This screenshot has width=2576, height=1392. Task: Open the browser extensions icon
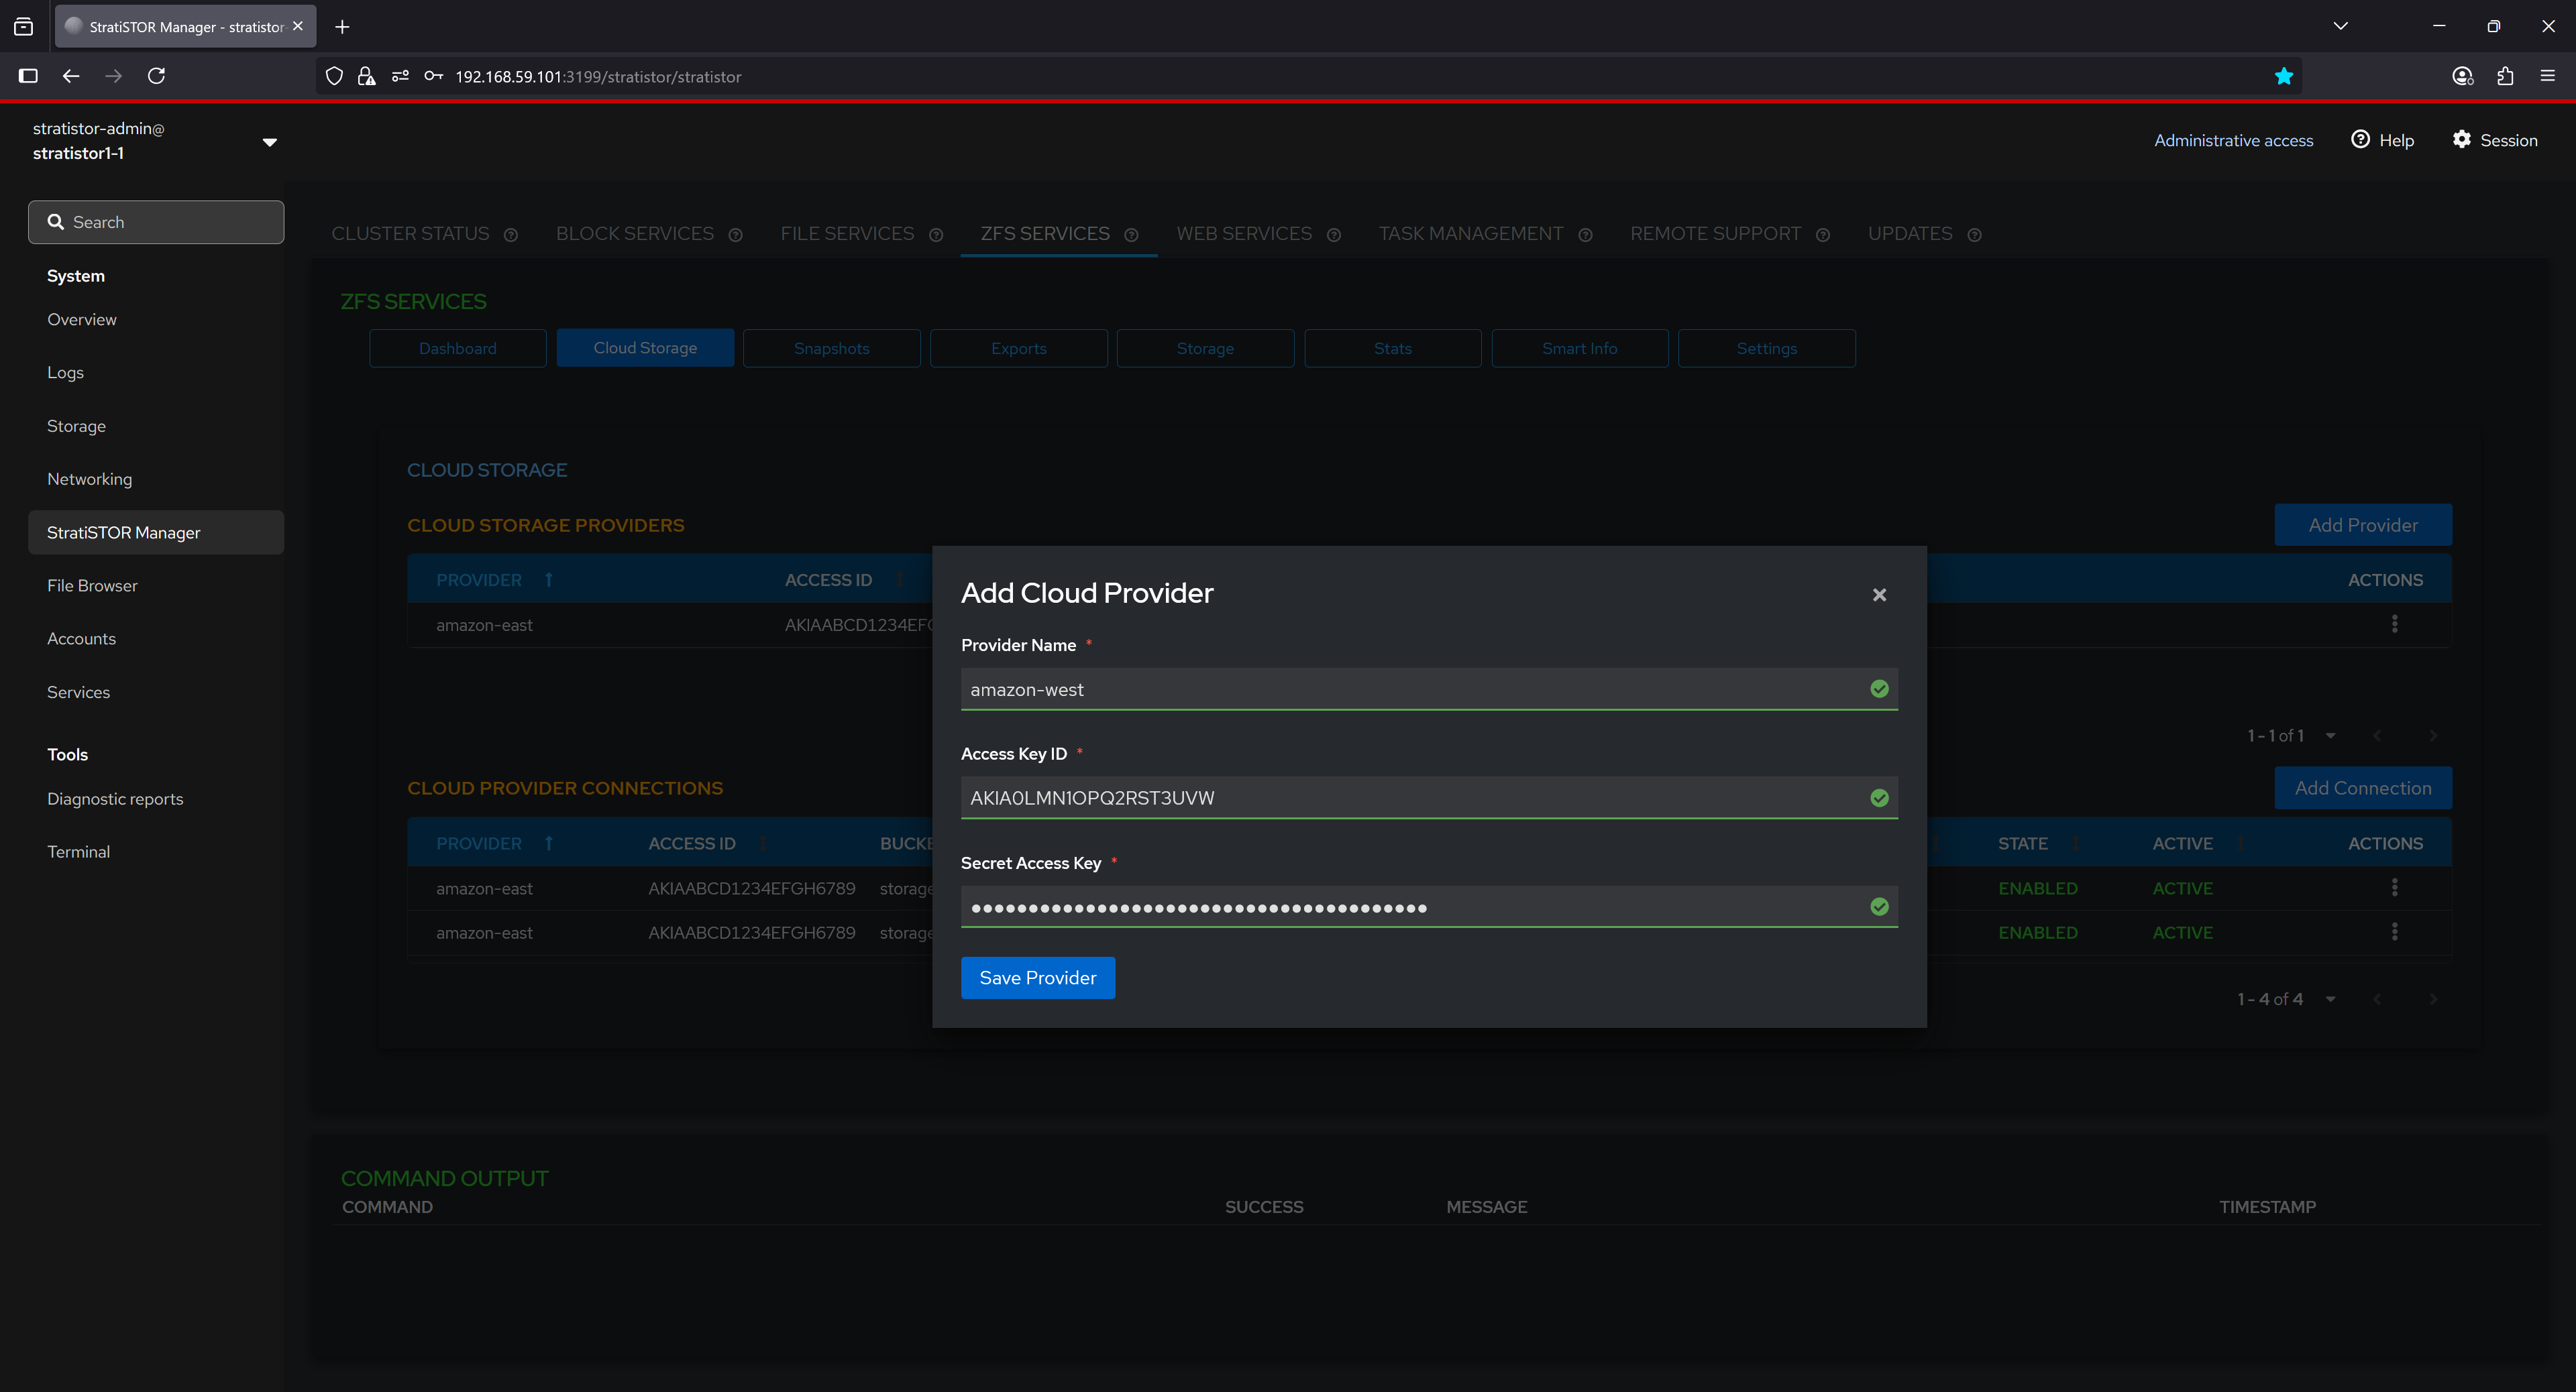pos(2505,76)
